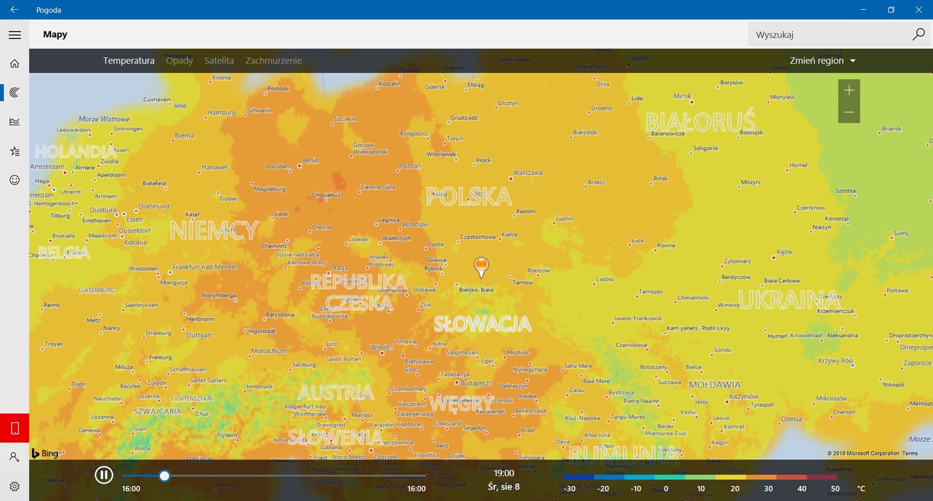
Task: Switch to Temperatura map tab
Action: point(129,61)
